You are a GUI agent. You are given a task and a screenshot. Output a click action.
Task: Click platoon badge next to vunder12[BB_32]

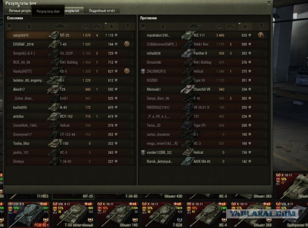(x=143, y=152)
